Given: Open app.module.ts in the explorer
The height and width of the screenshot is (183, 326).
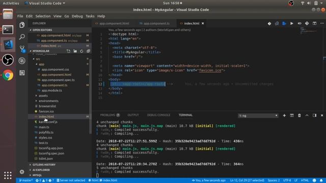Looking at the screenshot, I should click(51, 90).
